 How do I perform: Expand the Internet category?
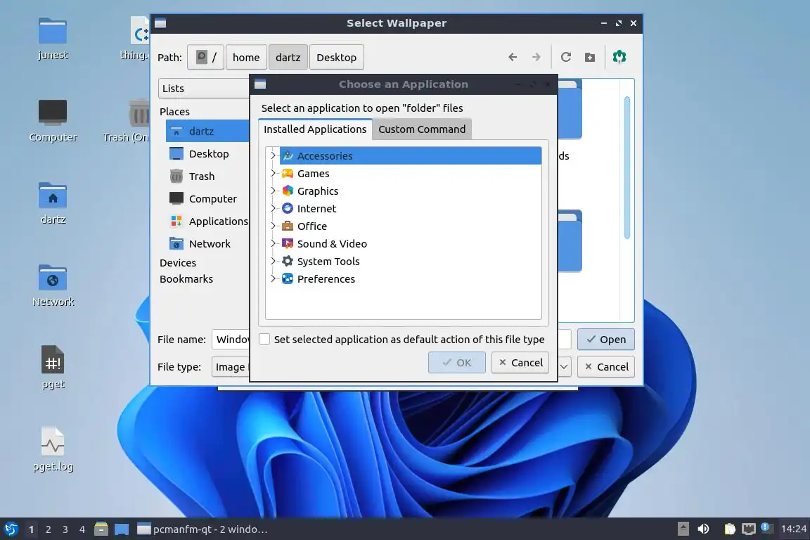click(x=274, y=208)
